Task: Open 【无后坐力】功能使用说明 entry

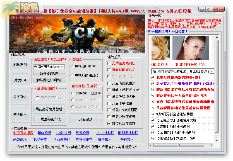Action: [x=176, y=120]
